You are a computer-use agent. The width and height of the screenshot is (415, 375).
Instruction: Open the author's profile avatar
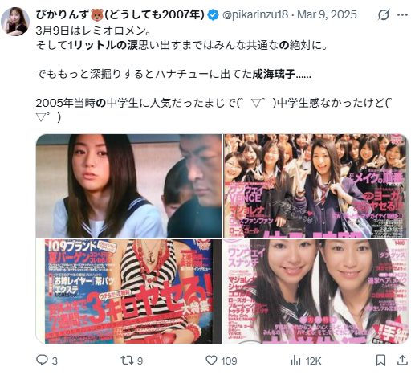tap(15, 22)
